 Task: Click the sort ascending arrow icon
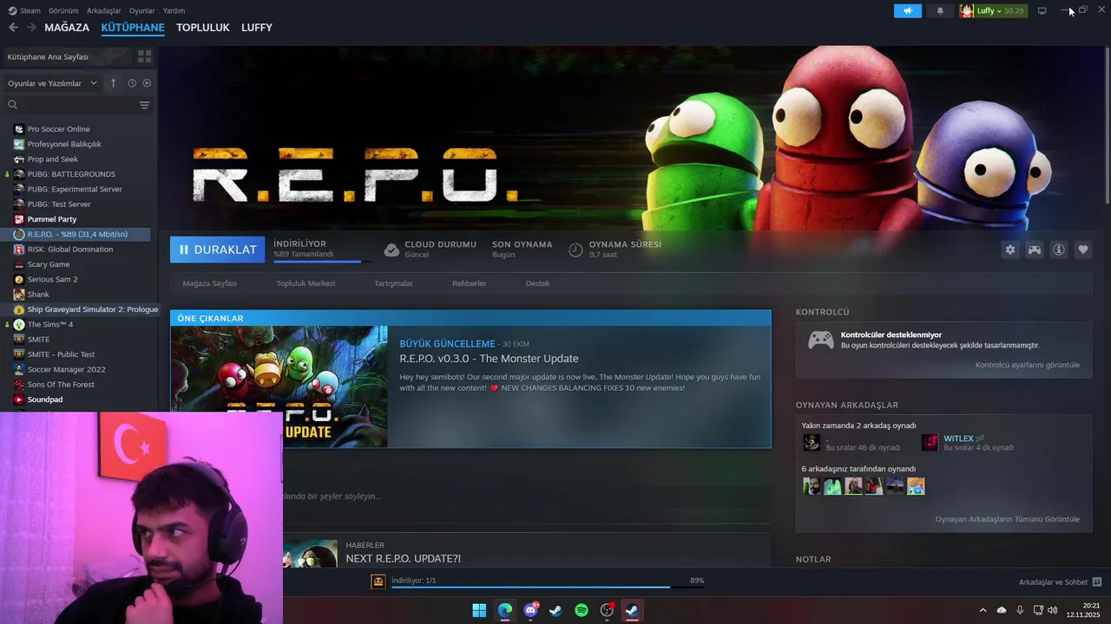click(x=113, y=83)
